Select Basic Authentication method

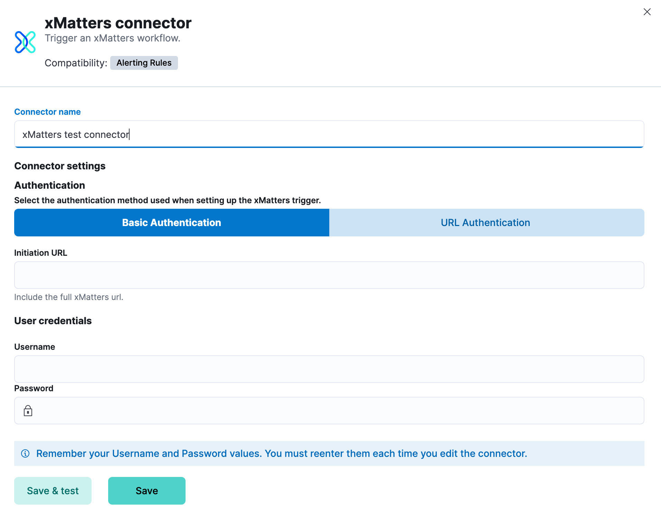[x=171, y=222]
